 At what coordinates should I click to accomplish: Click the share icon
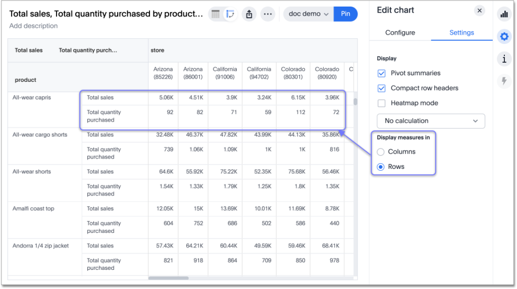(x=249, y=14)
